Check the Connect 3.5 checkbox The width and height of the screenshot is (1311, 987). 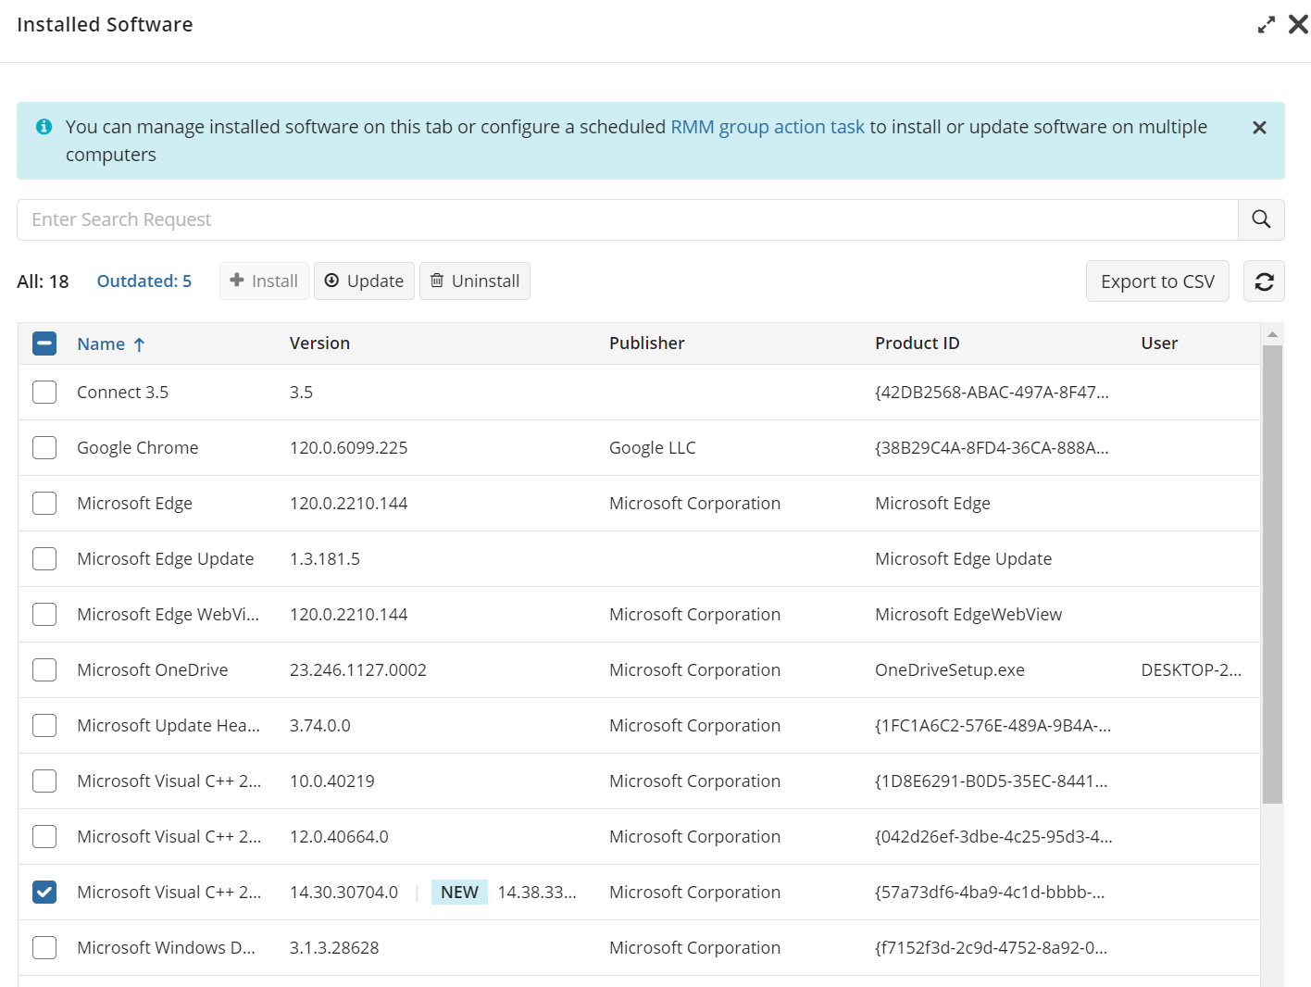point(44,392)
